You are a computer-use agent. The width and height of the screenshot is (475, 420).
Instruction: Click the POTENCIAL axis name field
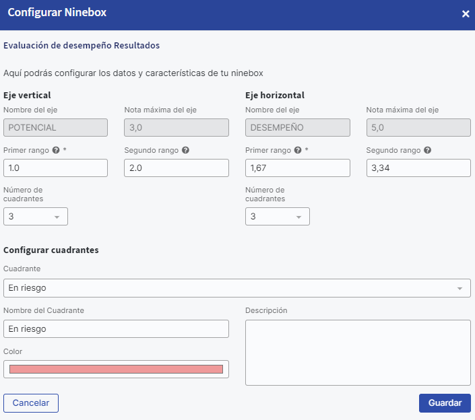[55, 127]
